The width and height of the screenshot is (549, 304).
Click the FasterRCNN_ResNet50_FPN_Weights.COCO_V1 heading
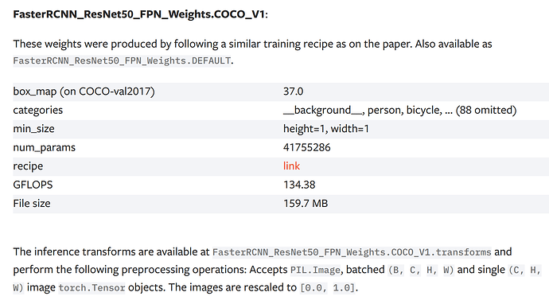140,14
